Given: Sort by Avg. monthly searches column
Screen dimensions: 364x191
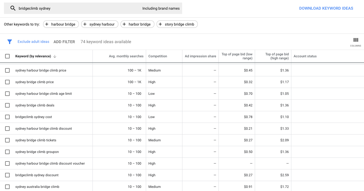Looking at the screenshot, I should pyautogui.click(x=126, y=56).
